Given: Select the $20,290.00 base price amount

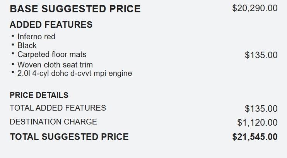Looking at the screenshot, I should tap(255, 8).
